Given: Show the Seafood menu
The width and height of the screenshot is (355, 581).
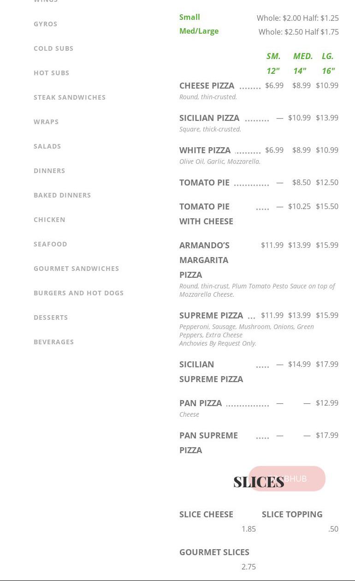Looking at the screenshot, I should [50, 244].
